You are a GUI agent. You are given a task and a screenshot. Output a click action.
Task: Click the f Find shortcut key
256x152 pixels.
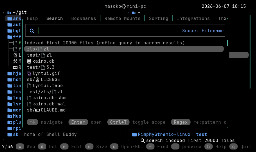point(150,147)
